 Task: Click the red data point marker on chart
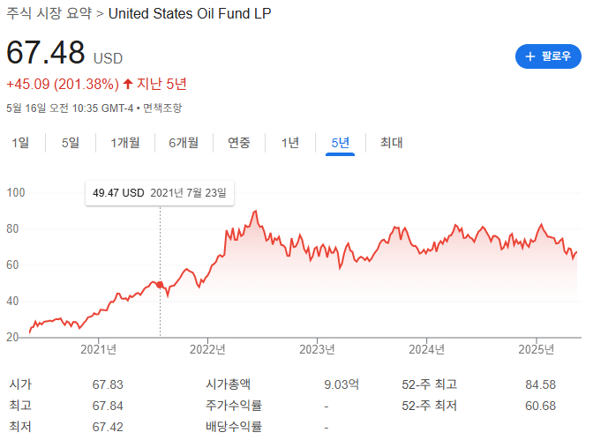tap(160, 285)
